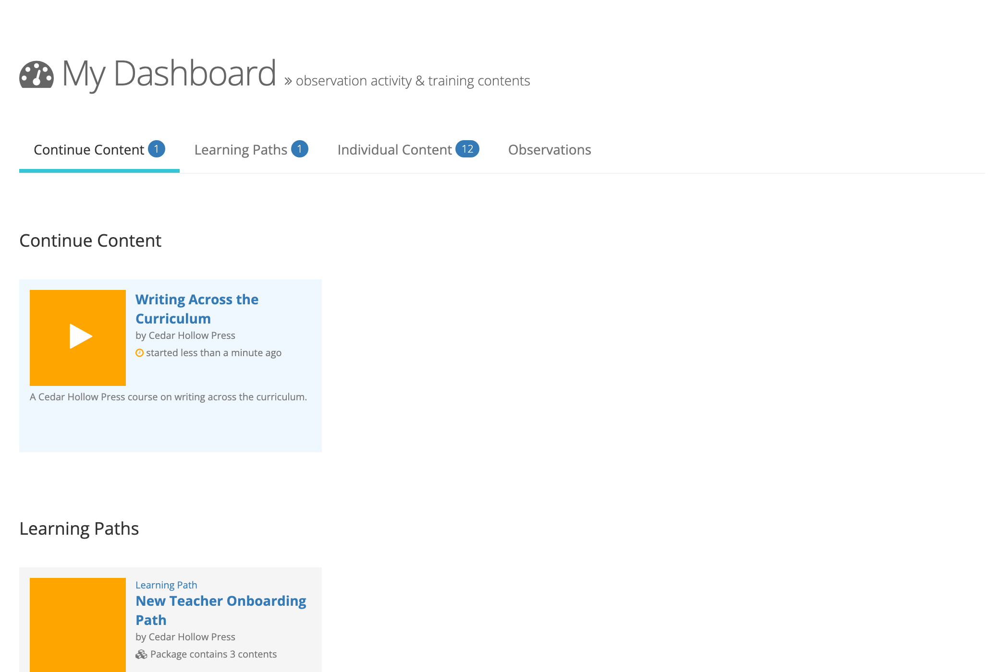This screenshot has height=672, width=1004.
Task: Open the Individual Content tab
Action: coord(408,150)
